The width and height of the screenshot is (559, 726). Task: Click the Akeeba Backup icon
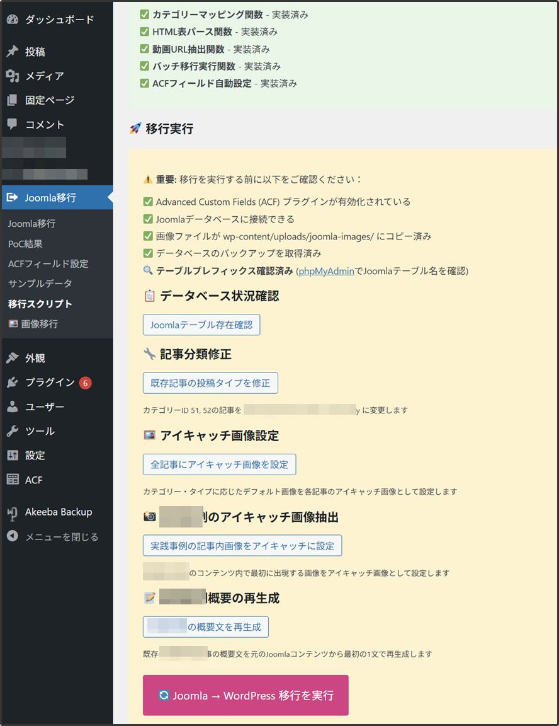(x=13, y=512)
